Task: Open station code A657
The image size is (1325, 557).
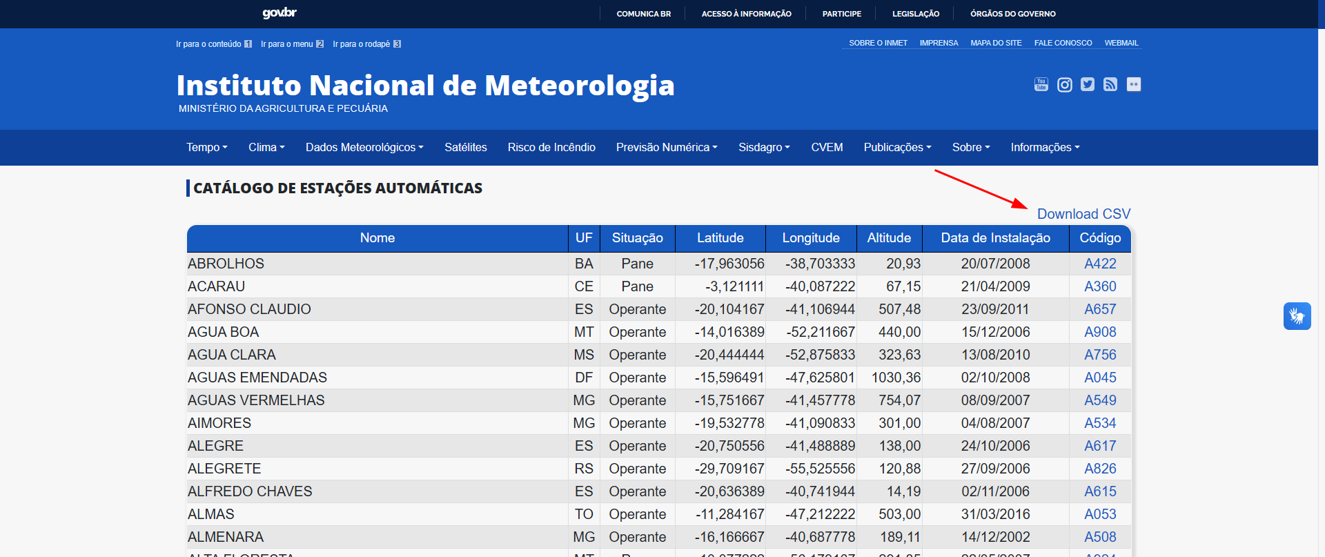Action: click(1100, 309)
